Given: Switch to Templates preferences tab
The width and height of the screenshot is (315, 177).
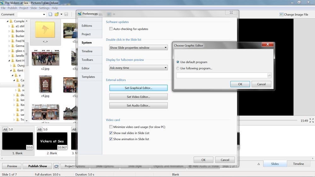Looking at the screenshot, I should 90,77.
